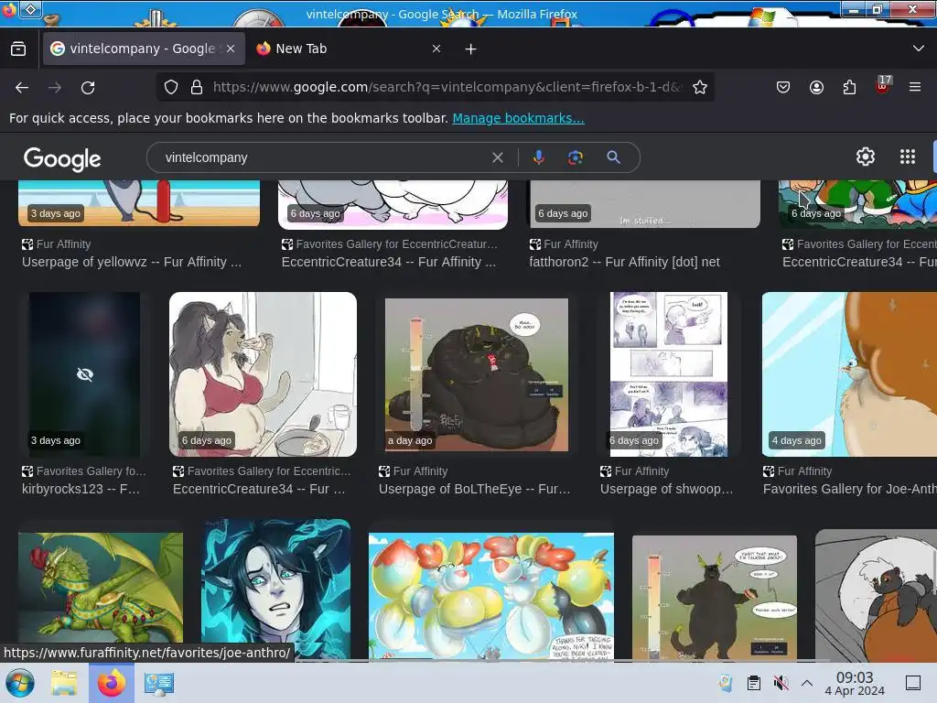Toggle the muted volume tray icon
This screenshot has width=937, height=703.
[781, 683]
